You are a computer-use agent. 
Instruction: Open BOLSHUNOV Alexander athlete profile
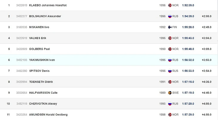(45, 16)
